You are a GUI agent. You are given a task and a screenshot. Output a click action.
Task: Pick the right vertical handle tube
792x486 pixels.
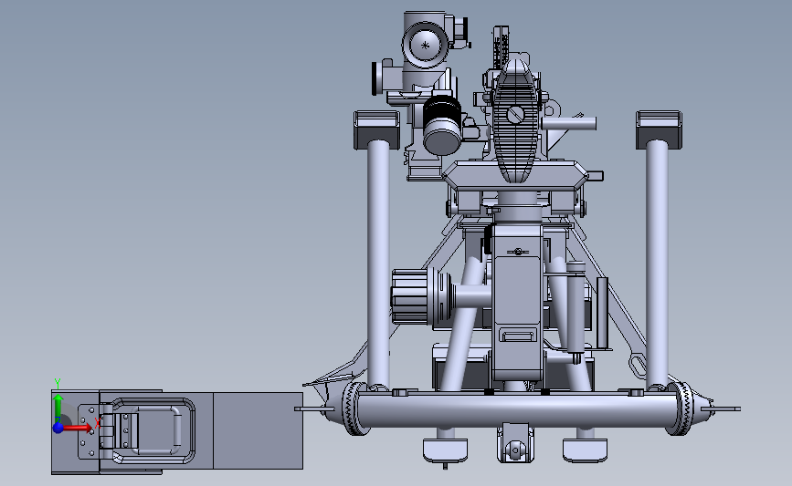[657, 264]
